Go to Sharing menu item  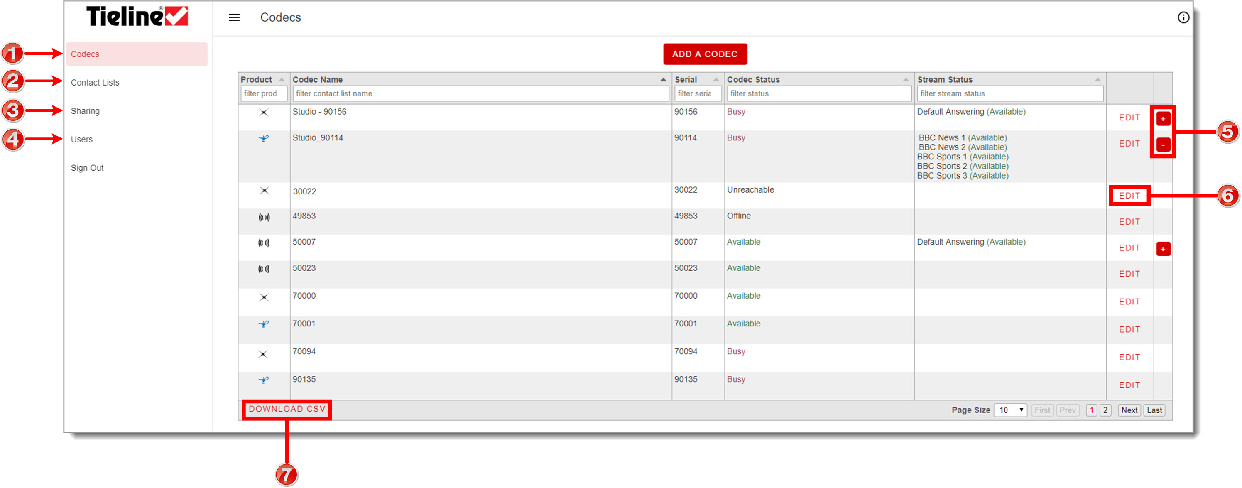click(x=86, y=111)
